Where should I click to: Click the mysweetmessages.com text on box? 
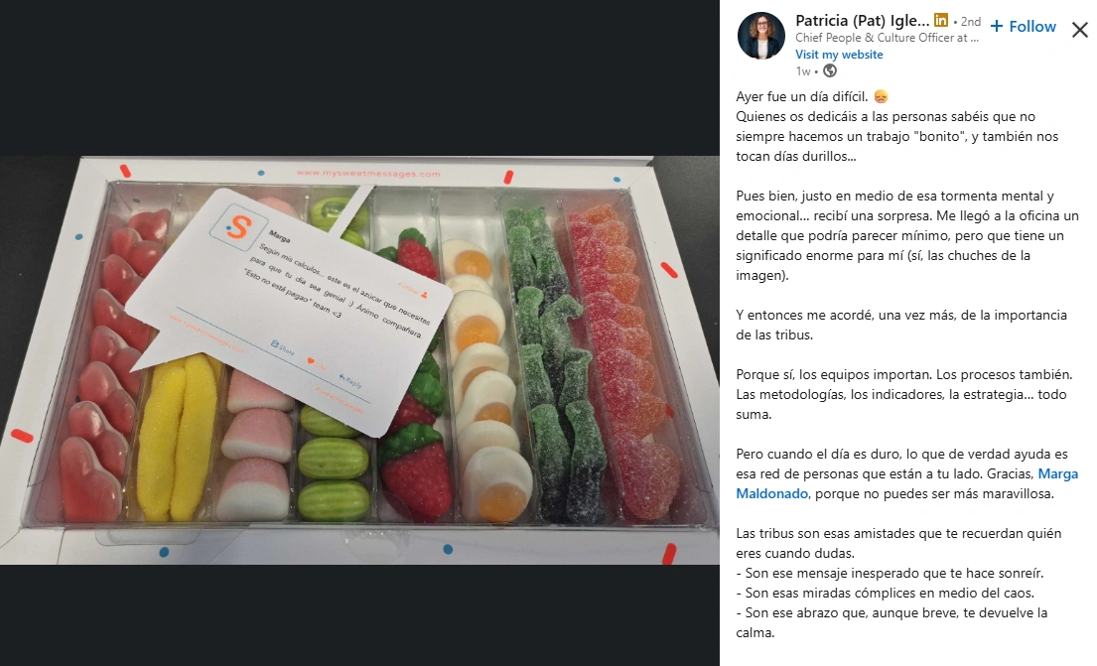tap(368, 173)
